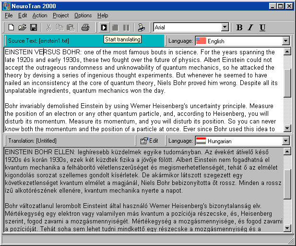Click the US flag in source language
296x246 pixels.
coord(201,41)
